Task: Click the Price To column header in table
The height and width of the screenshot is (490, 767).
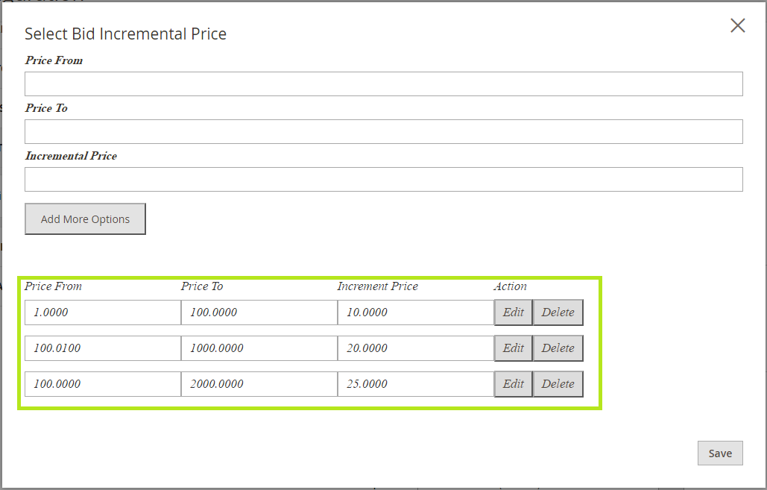Action: pos(201,286)
